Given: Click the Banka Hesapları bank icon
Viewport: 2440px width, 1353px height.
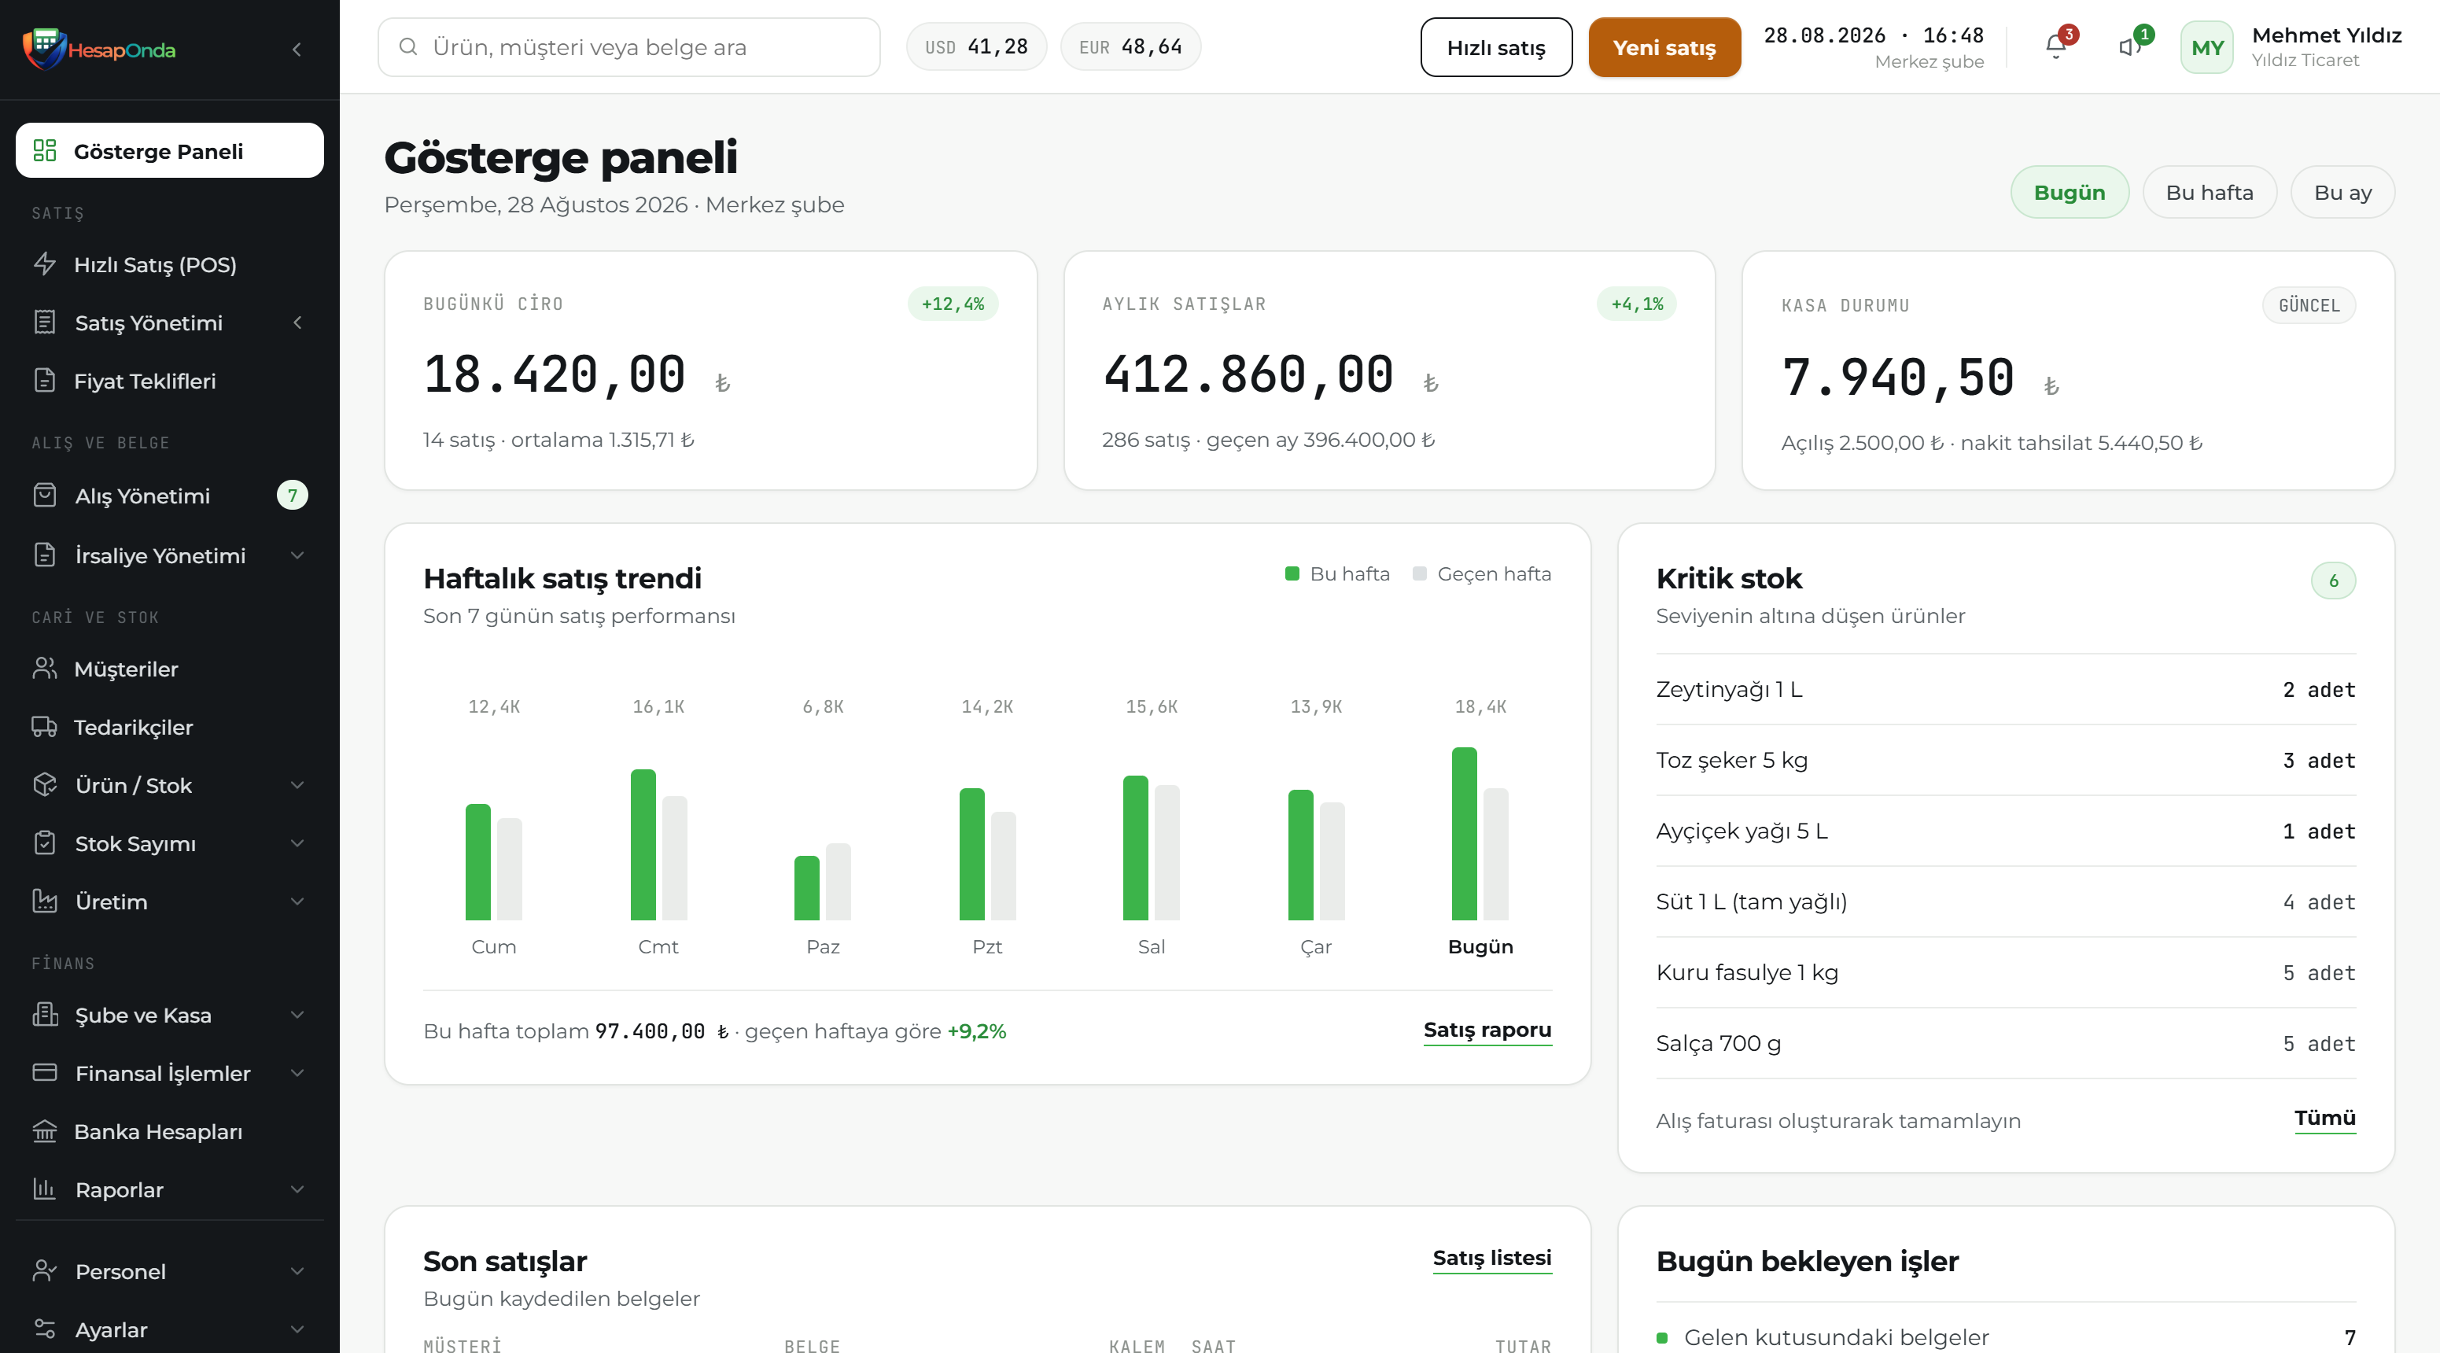Looking at the screenshot, I should pos(45,1131).
